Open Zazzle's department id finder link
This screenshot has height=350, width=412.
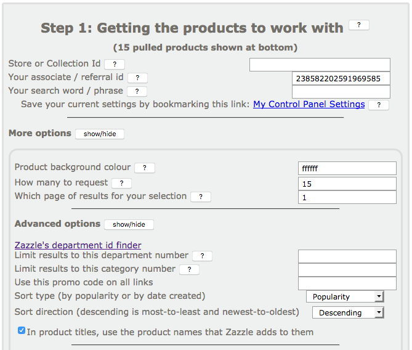click(x=78, y=245)
